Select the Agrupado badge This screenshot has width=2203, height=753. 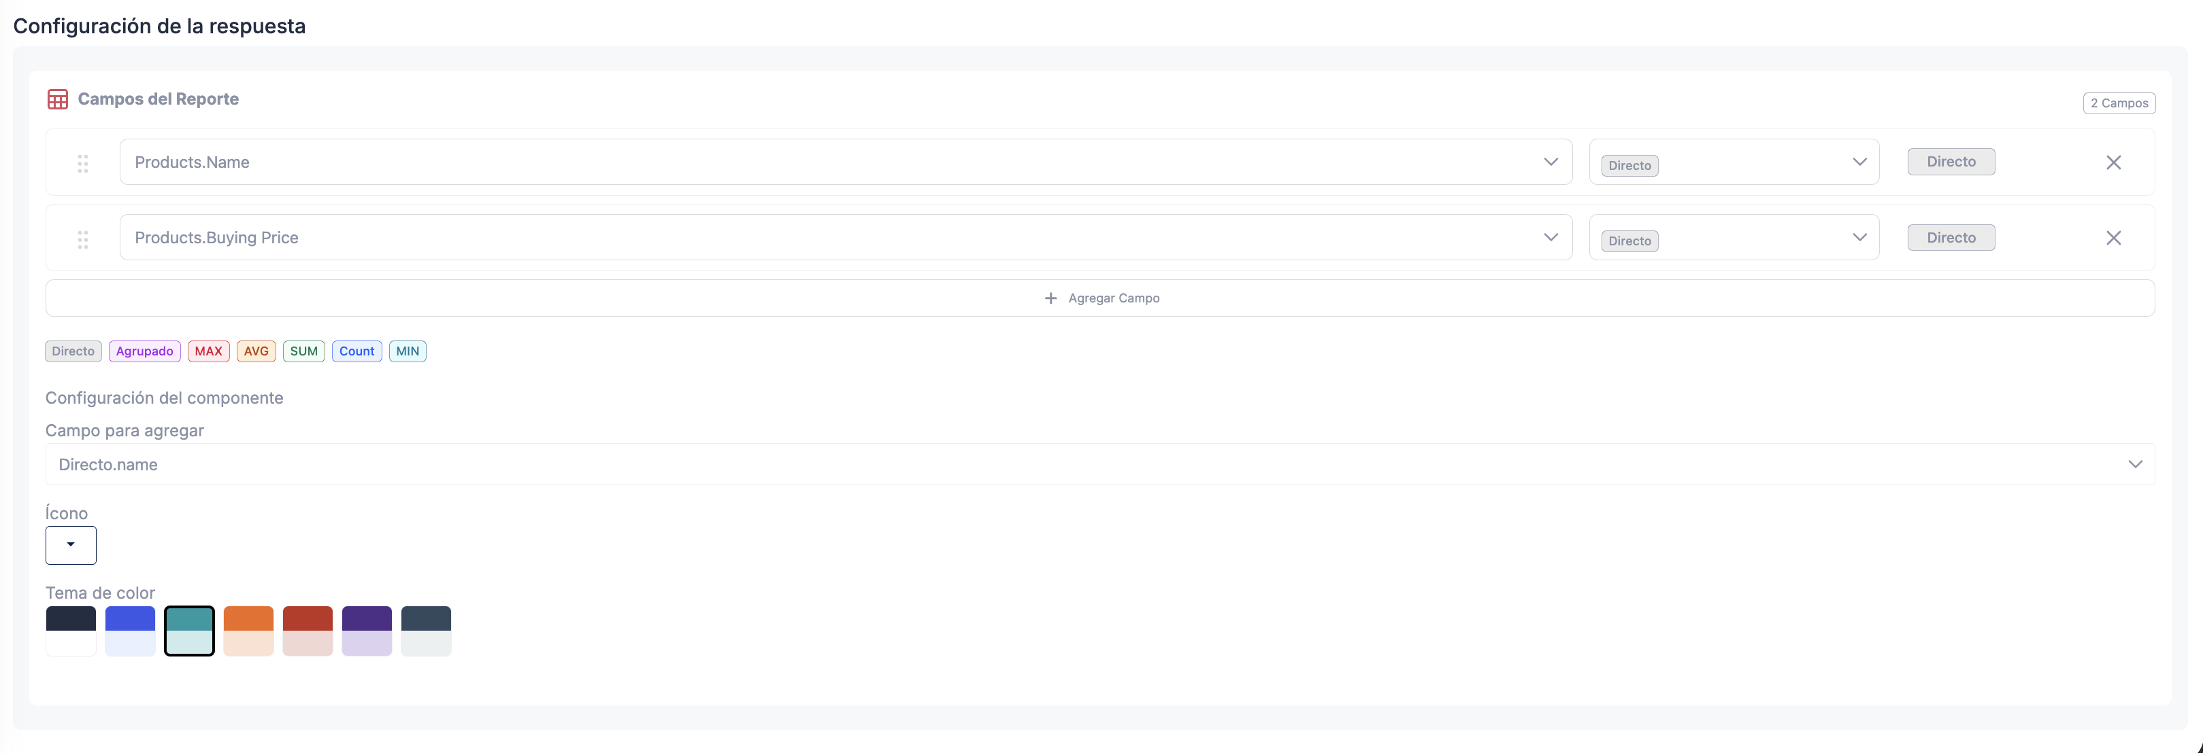coord(144,351)
